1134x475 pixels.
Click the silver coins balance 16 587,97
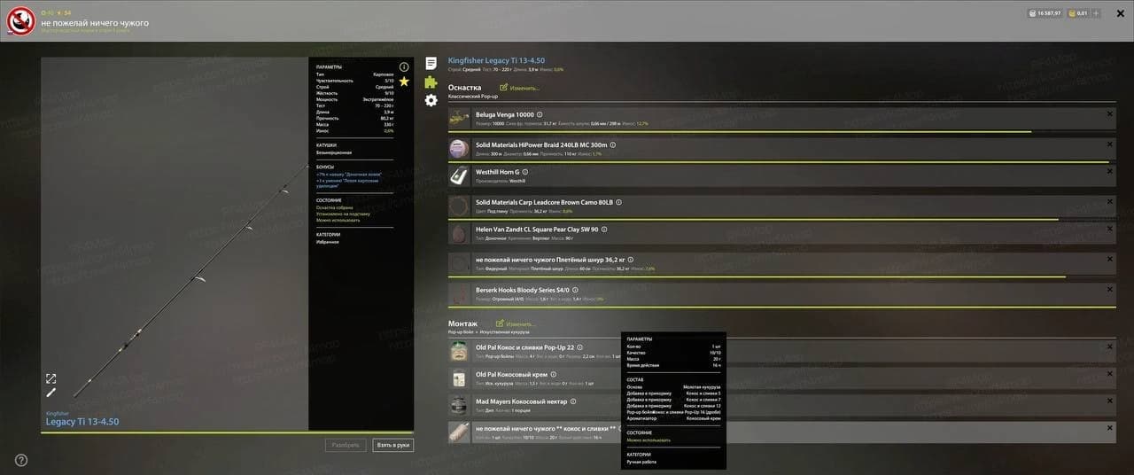(1045, 13)
